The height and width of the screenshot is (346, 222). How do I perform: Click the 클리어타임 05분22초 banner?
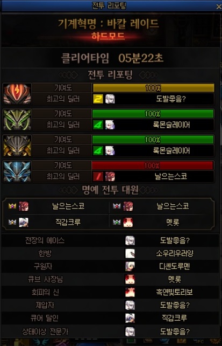click(x=111, y=58)
